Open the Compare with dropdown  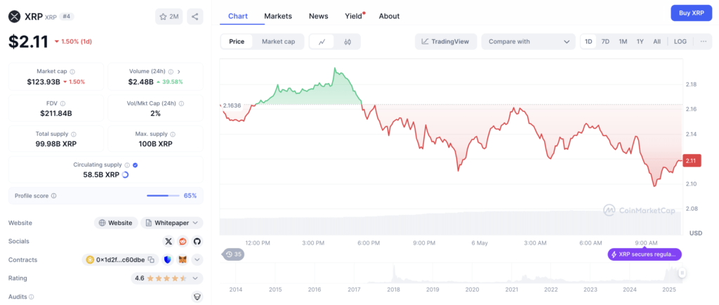pyautogui.click(x=528, y=41)
